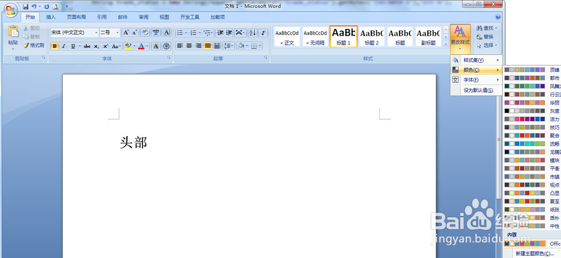Open Quick Access toolbar customize dropdown

[67, 6]
